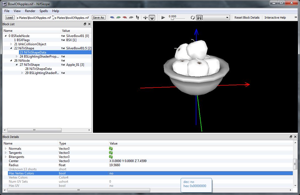The width and height of the screenshot is (300, 195).
Task: Click the gray eye view icon
Action: click(x=131, y=18)
